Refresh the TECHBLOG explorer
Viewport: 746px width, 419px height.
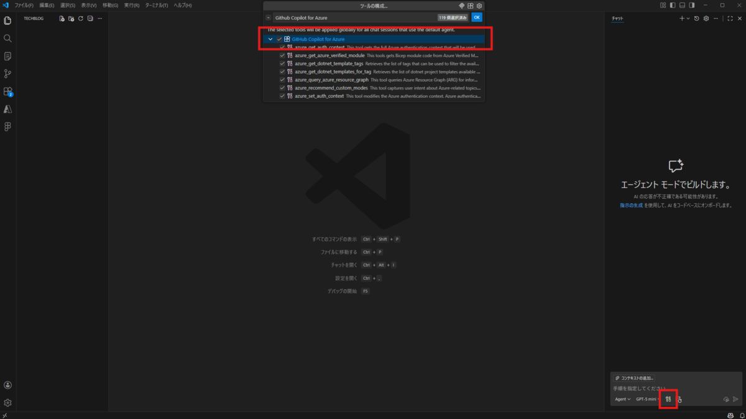[81, 19]
